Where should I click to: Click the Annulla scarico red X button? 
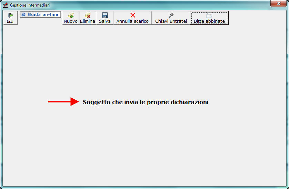pos(132,18)
